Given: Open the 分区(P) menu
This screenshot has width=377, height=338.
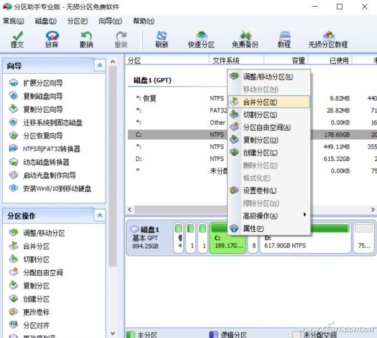Looking at the screenshot, I should point(78,21).
